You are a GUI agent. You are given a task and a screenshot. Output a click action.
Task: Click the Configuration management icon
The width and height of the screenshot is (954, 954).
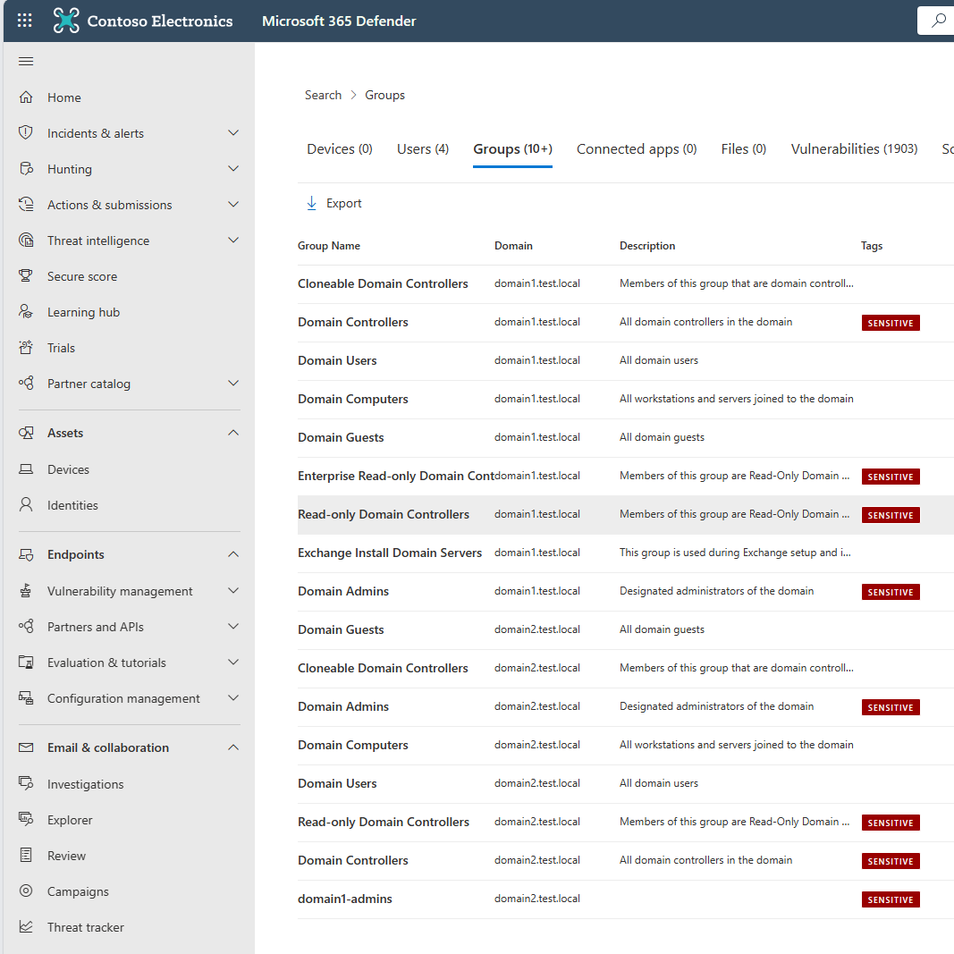[26, 698]
